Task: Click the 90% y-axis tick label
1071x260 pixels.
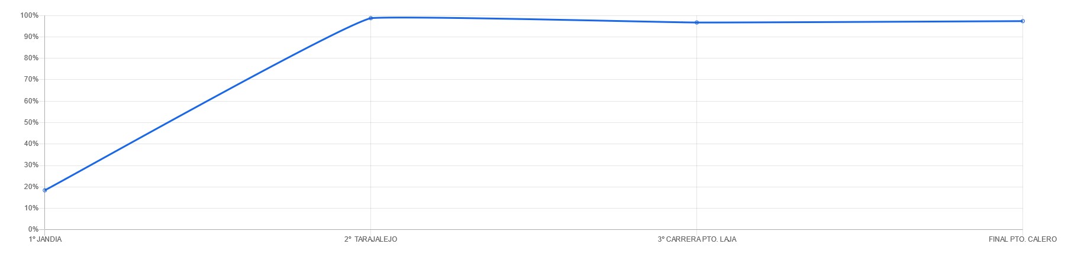Action: tap(31, 37)
